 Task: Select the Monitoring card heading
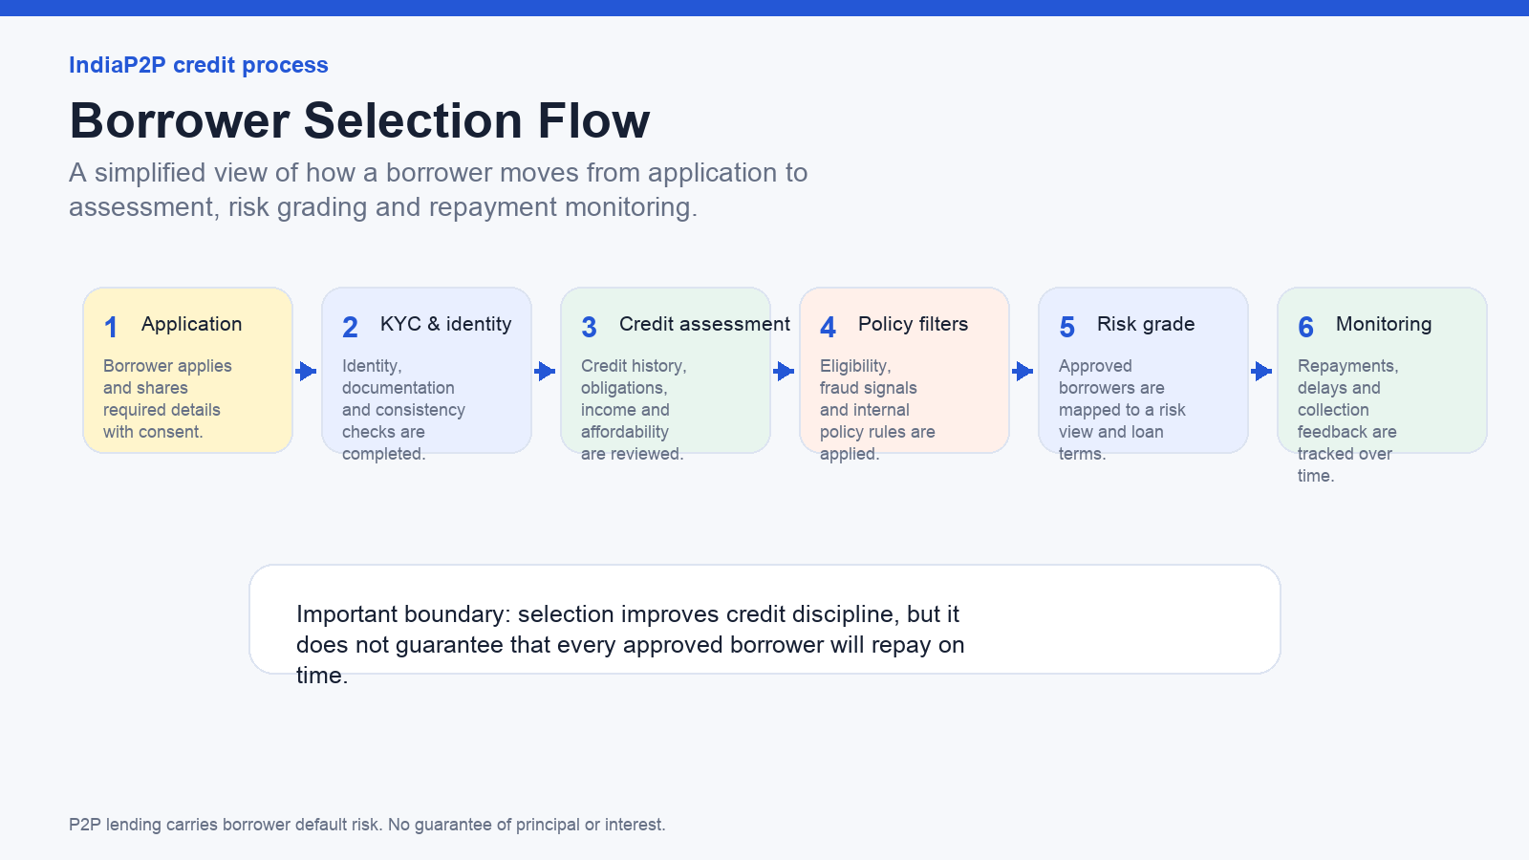(x=1384, y=324)
